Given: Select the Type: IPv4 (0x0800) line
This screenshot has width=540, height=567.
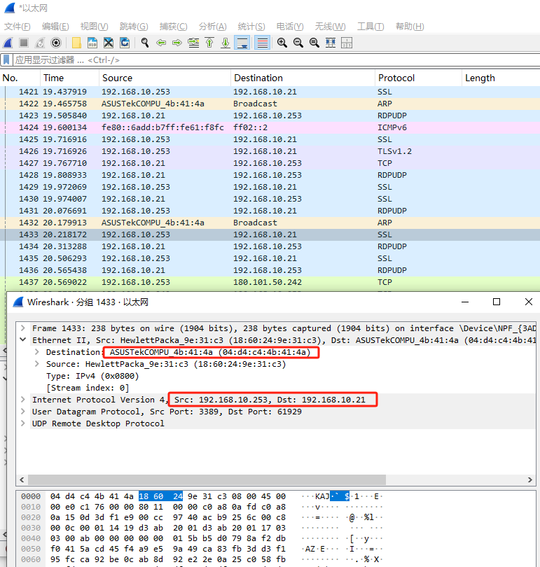Looking at the screenshot, I should click(92, 376).
